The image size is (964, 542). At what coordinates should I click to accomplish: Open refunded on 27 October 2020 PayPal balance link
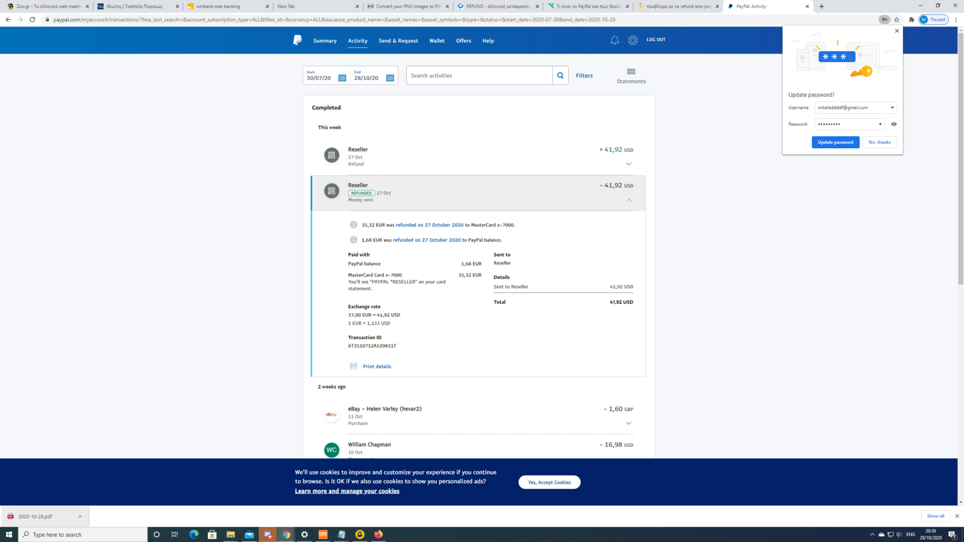427,240
